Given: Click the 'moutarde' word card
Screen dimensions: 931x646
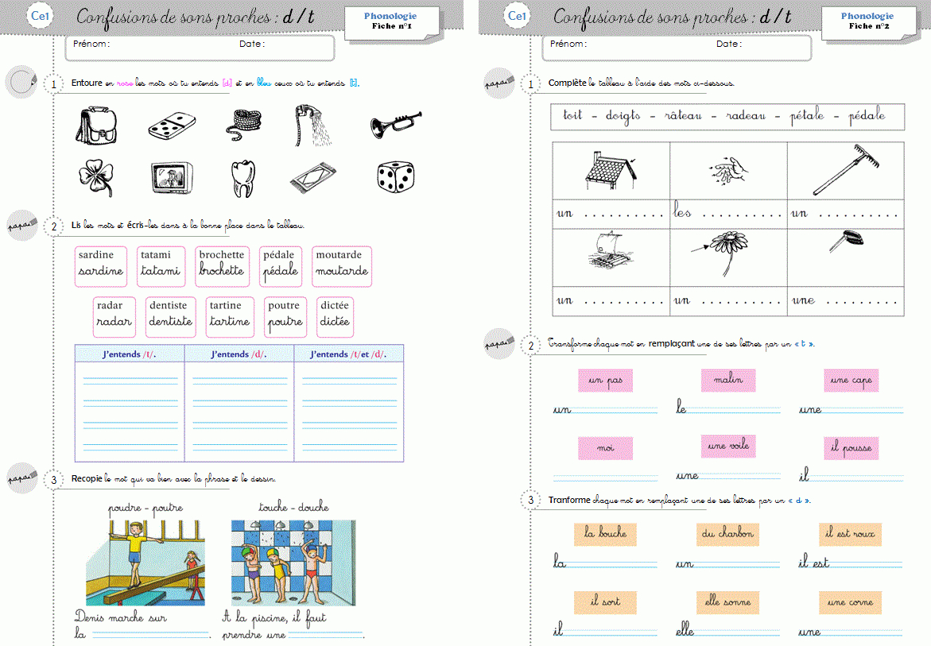Looking at the screenshot, I should [x=342, y=265].
